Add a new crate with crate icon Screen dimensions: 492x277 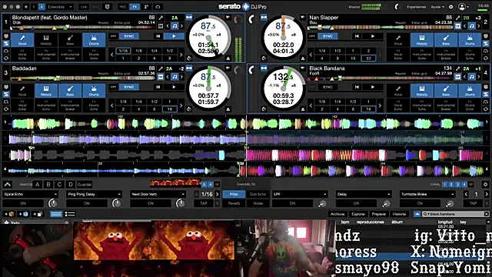10,214
